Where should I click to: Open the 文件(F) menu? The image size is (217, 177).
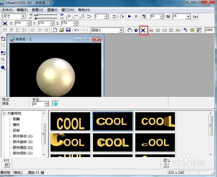pos(7,10)
